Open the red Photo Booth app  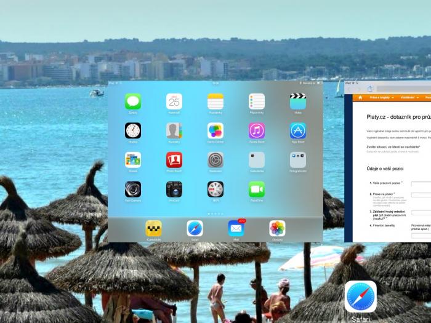coord(174,160)
